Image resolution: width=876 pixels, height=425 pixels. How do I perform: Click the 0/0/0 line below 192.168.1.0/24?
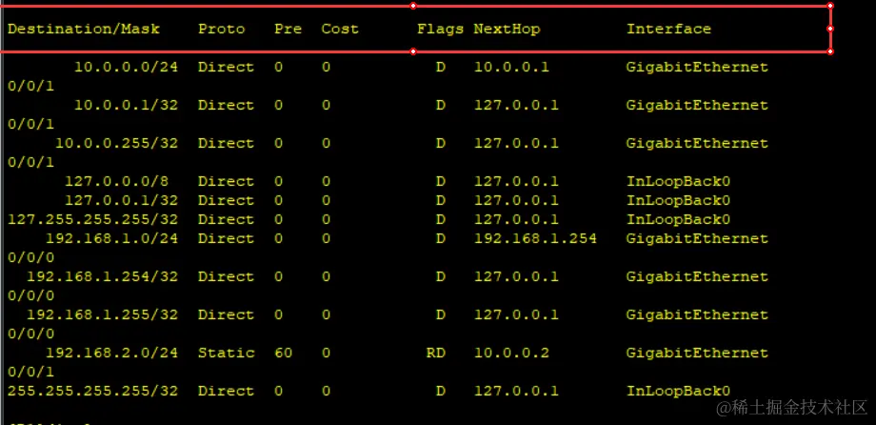30,257
